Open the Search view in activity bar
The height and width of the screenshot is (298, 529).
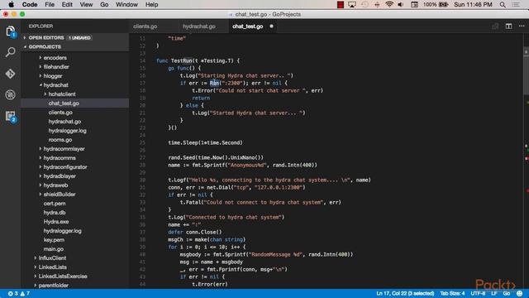click(x=11, y=52)
